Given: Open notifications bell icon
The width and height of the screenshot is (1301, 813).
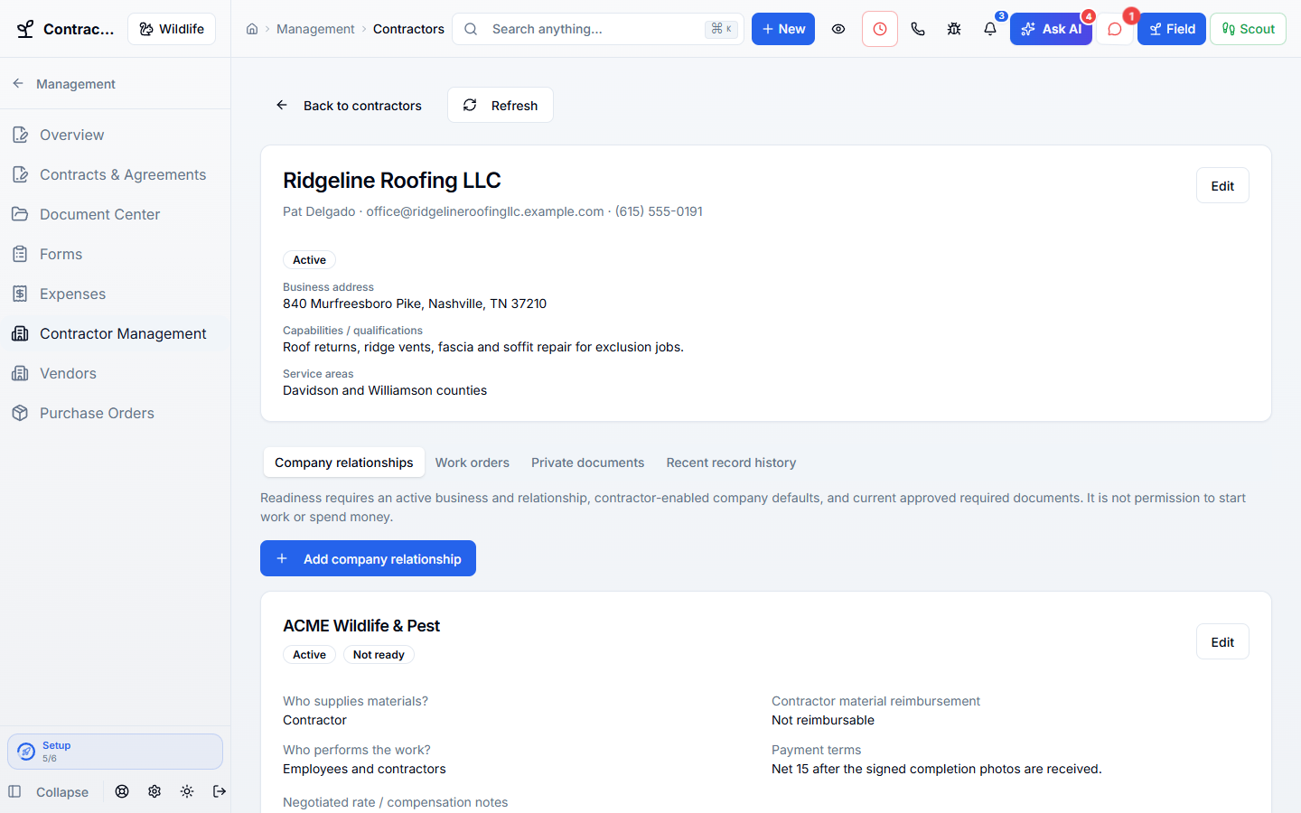Looking at the screenshot, I should coord(990,29).
